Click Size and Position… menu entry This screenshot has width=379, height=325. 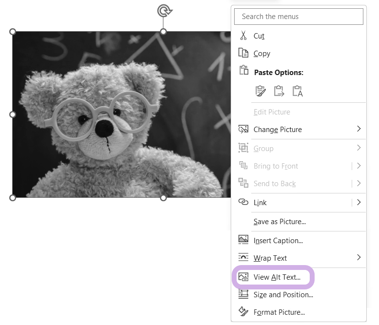point(283,294)
